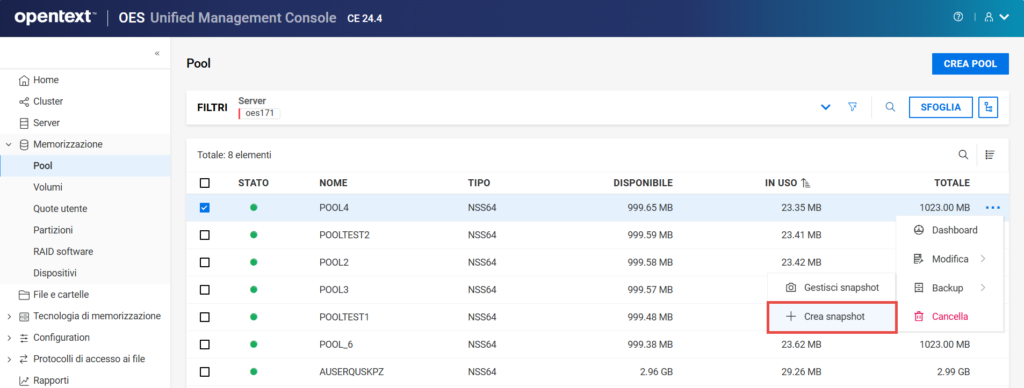1024x388 pixels.
Task: Open the column list settings icon
Action: coord(990,155)
